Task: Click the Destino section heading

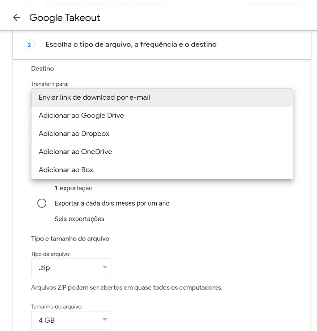Action: click(43, 69)
